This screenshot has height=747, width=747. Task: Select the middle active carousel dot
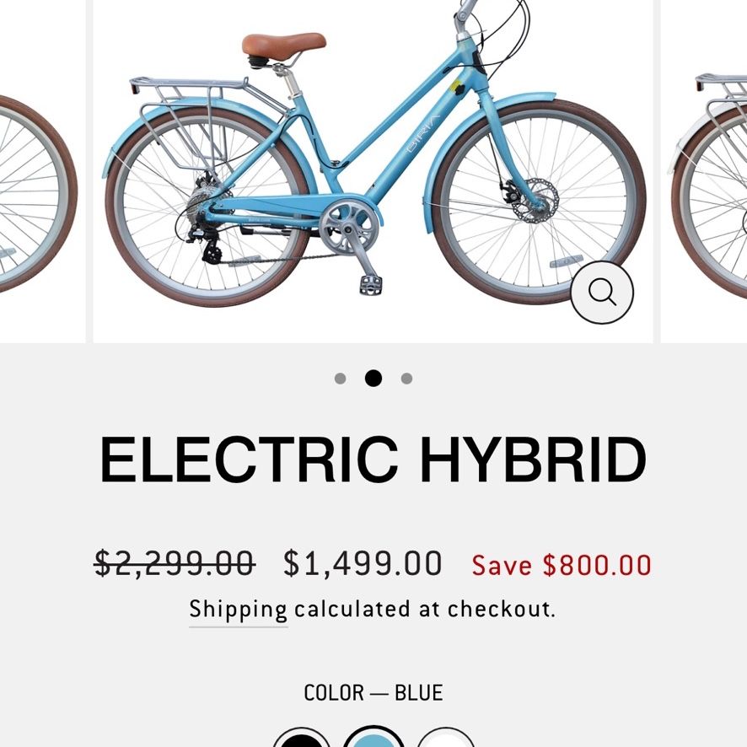(373, 379)
